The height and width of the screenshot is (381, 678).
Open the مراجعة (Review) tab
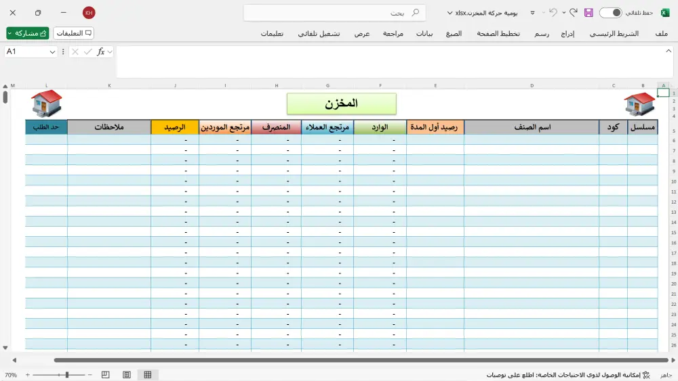(393, 34)
